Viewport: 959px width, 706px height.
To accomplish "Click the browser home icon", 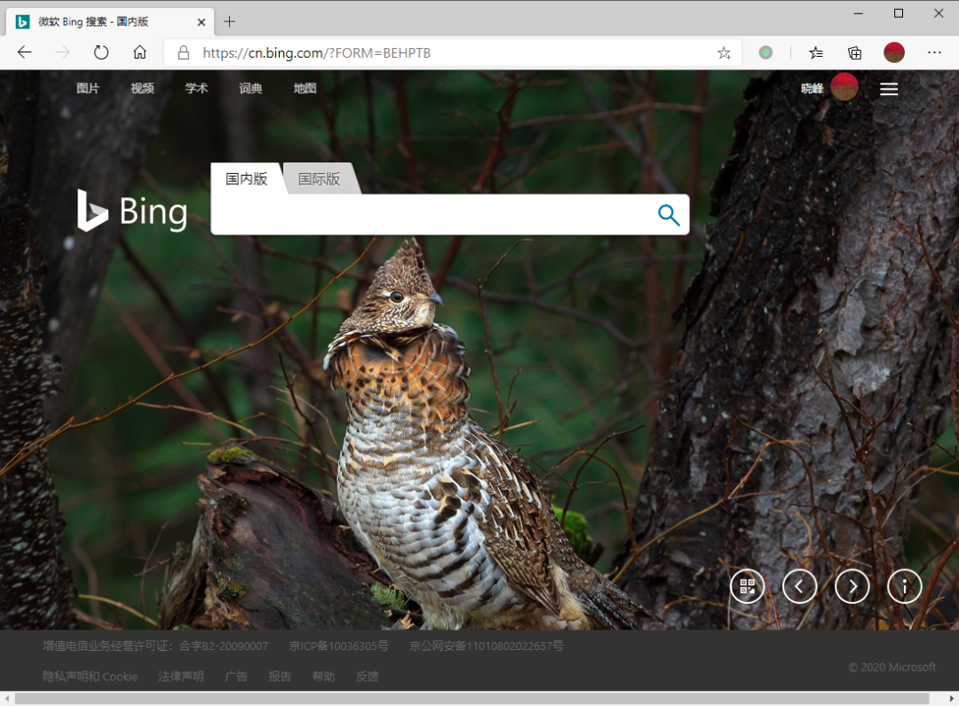I will 140,52.
